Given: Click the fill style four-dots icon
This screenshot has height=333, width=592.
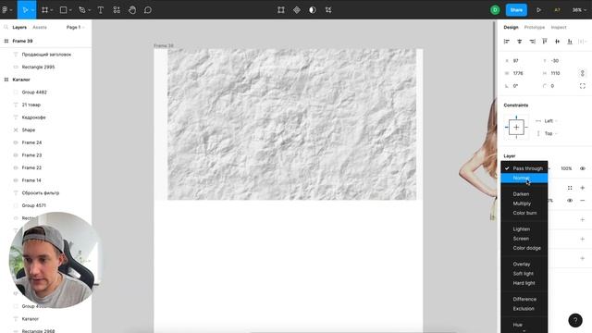Looking at the screenshot, I should pyautogui.click(x=570, y=188).
